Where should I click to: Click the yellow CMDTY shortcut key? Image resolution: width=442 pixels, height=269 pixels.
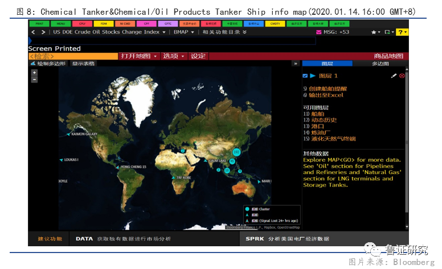[x=275, y=24]
